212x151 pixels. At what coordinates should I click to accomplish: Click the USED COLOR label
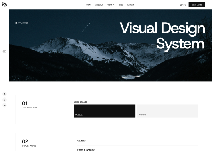pos(80,102)
